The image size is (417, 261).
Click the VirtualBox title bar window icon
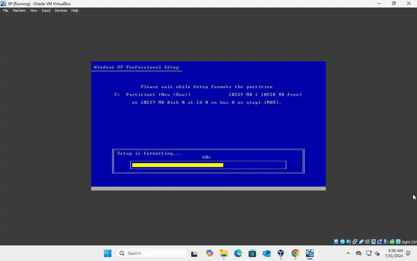pyautogui.click(x=3, y=4)
